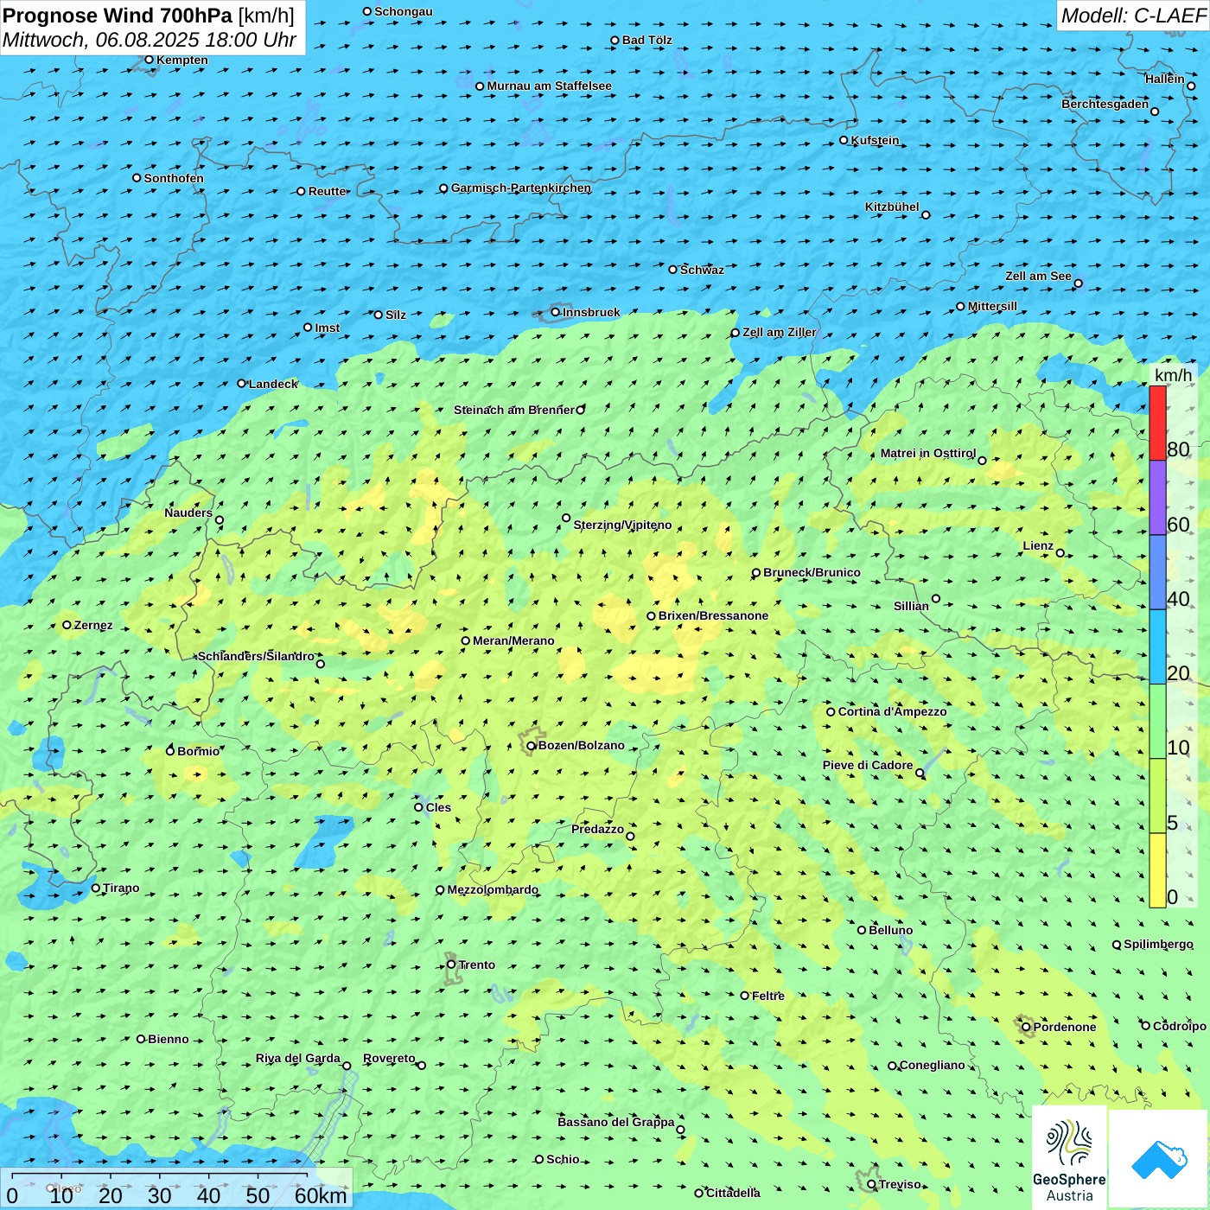This screenshot has height=1210, width=1210.
Task: Select the lime 5–10 legend segment
Action: pyautogui.click(x=1157, y=796)
